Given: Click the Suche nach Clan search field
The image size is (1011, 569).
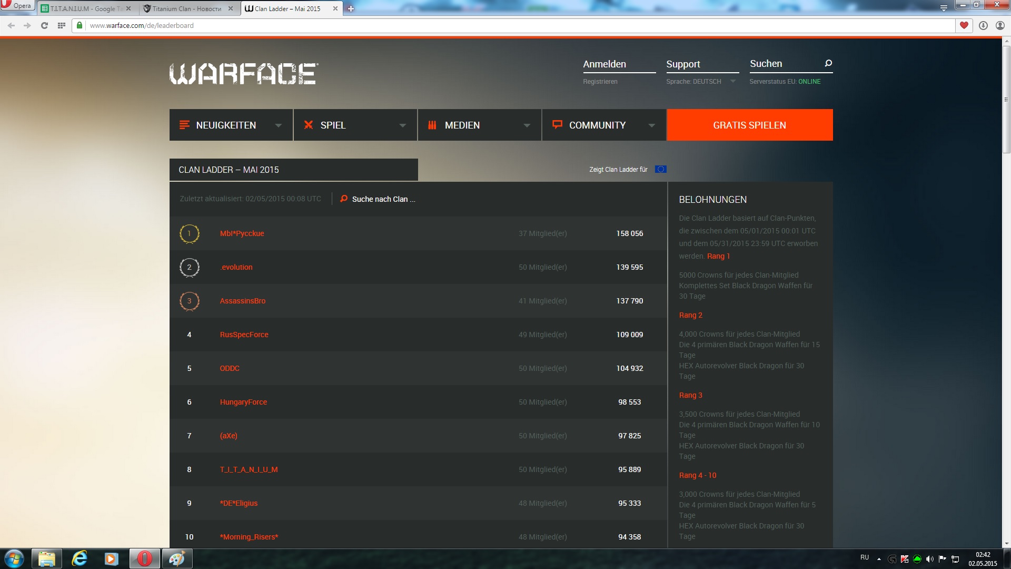Looking at the screenshot, I should [x=383, y=199].
